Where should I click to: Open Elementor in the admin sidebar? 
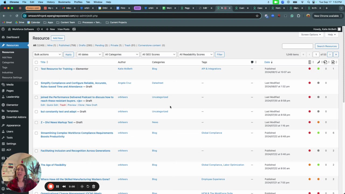12,105
